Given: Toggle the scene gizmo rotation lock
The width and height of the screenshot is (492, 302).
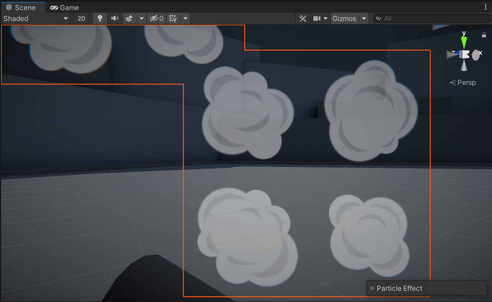Looking at the screenshot, I should pyautogui.click(x=484, y=35).
